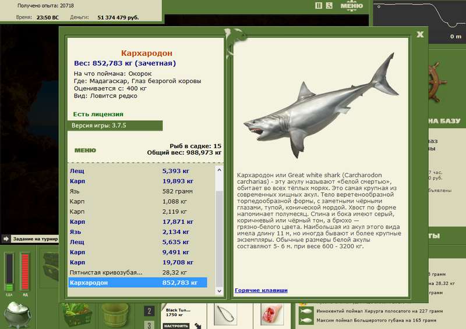Click fish list scrollbar up arrow
The image size is (466, 329).
(x=220, y=170)
